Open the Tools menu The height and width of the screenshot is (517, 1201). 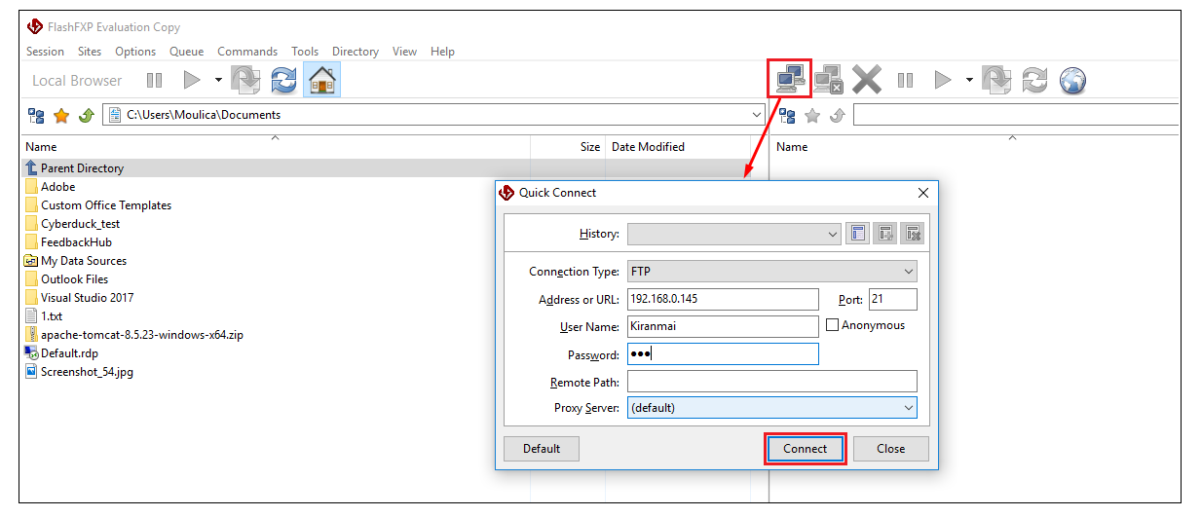(305, 52)
